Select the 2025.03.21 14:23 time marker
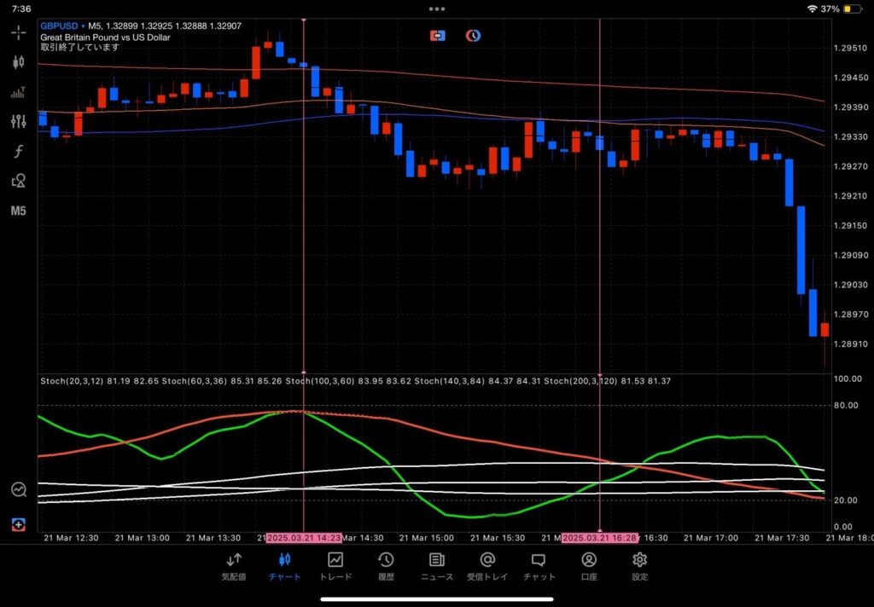Image resolution: width=874 pixels, height=607 pixels. click(x=304, y=538)
